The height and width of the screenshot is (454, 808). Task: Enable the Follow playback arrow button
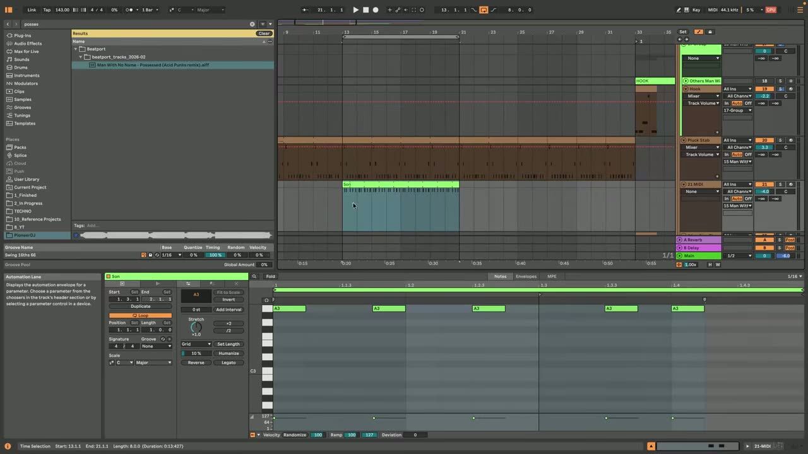coord(305,10)
